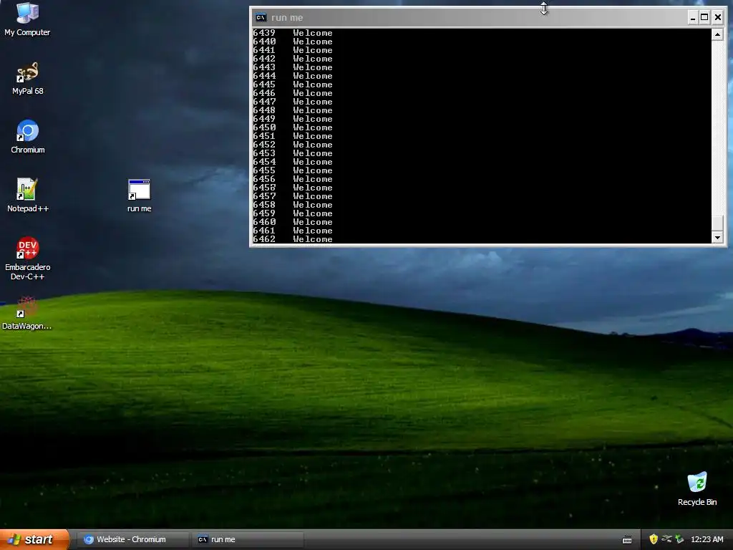The height and width of the screenshot is (550, 733).
Task: Select the My Computer desktop icon
Action: [27, 19]
